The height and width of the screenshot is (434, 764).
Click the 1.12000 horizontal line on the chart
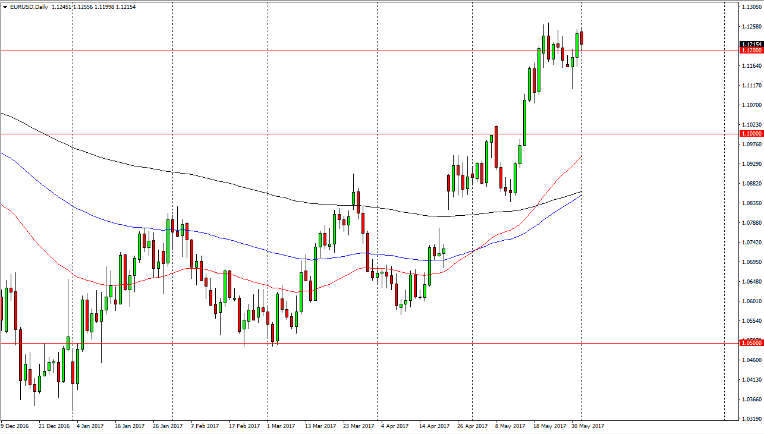pyautogui.click(x=357, y=51)
